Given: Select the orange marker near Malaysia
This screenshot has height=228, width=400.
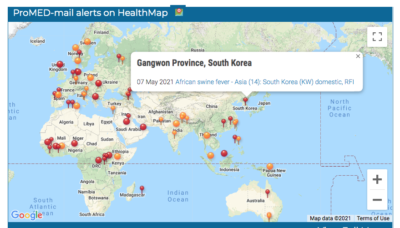Looking at the screenshot, I should [211, 155].
